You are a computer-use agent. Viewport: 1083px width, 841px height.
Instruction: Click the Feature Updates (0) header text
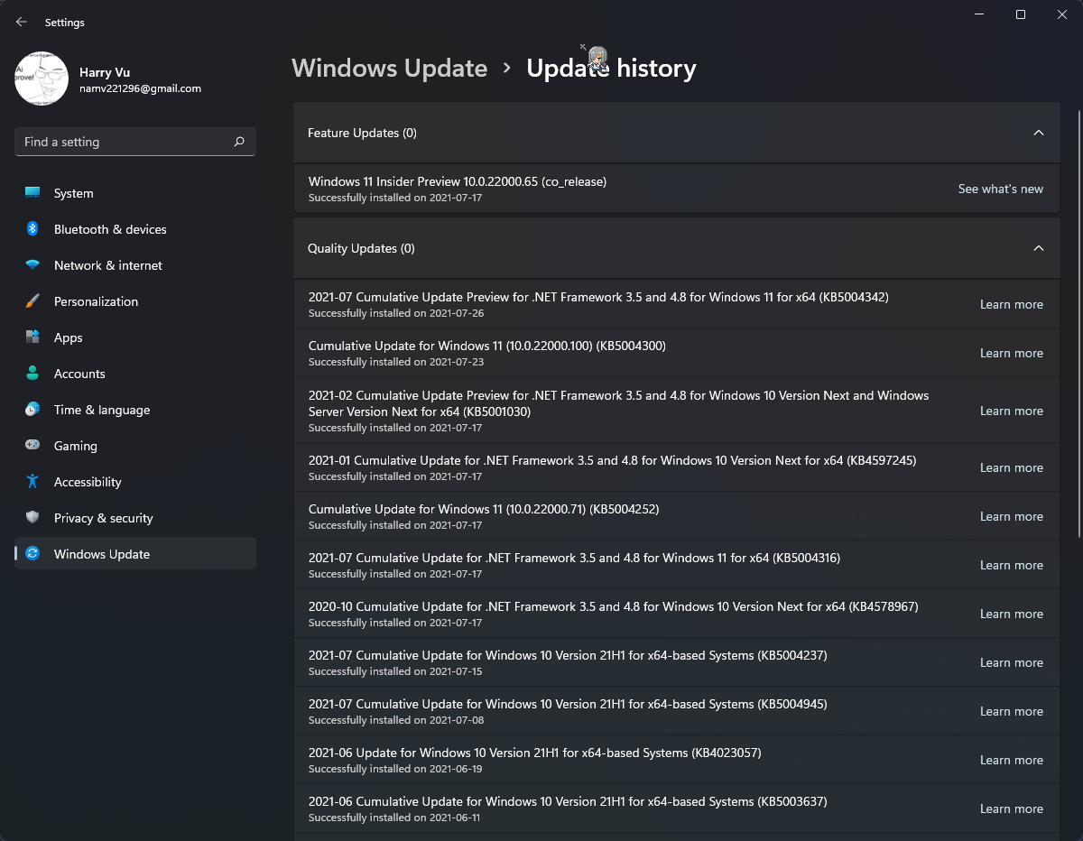click(362, 133)
